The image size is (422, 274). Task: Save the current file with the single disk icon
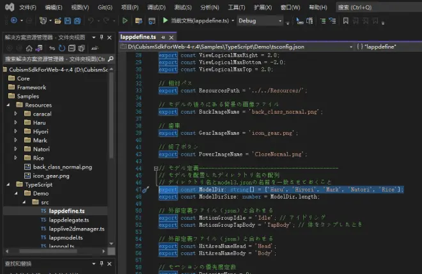coord(68,20)
